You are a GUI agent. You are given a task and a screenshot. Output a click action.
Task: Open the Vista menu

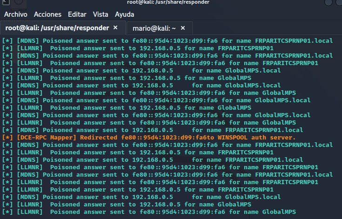pos(101,14)
